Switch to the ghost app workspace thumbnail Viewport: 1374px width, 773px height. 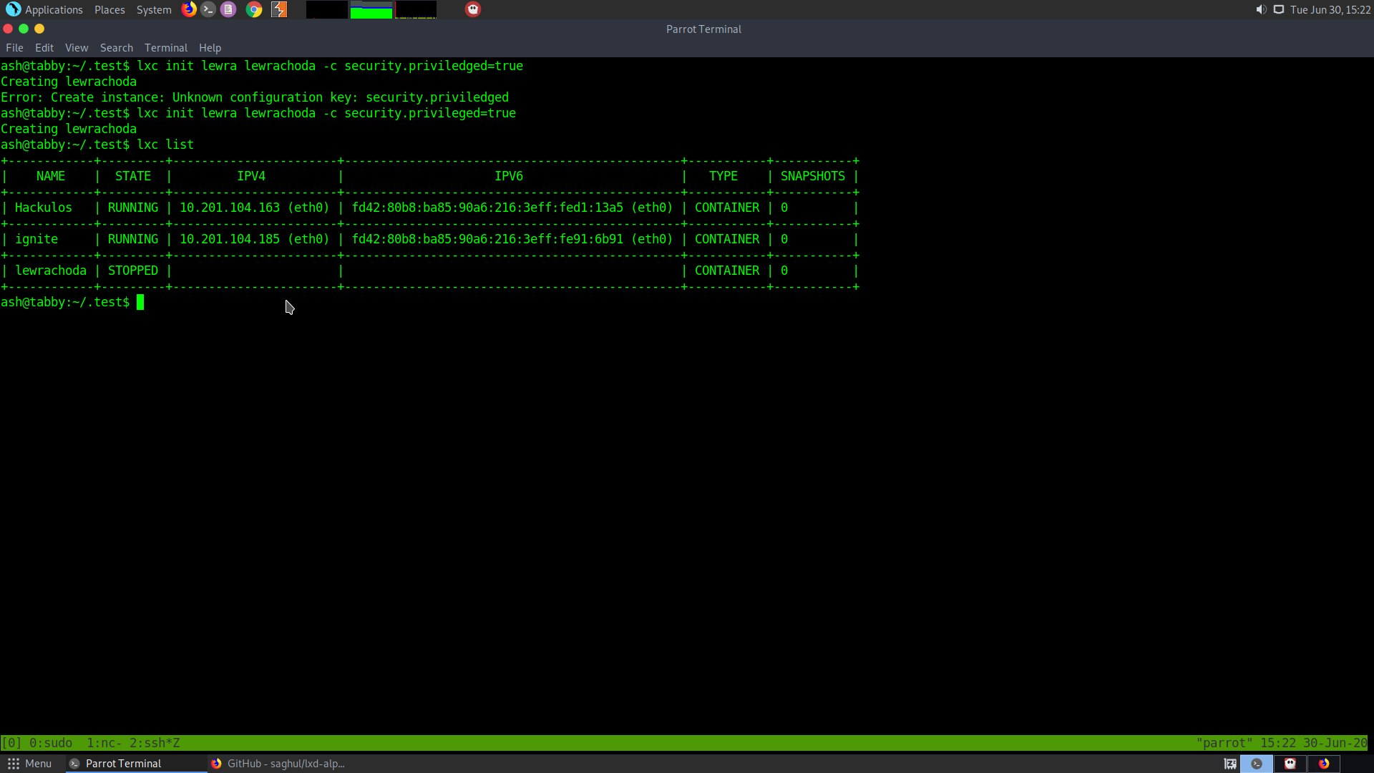[1290, 764]
